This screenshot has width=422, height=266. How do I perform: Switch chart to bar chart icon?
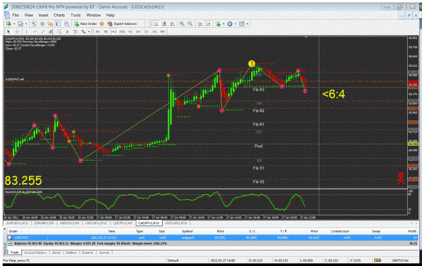point(156,24)
